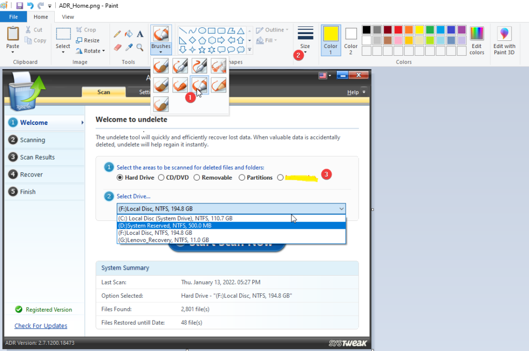
Task: Choose the Calligraphy brush 1 in Brushes gallery
Action: coord(180,66)
